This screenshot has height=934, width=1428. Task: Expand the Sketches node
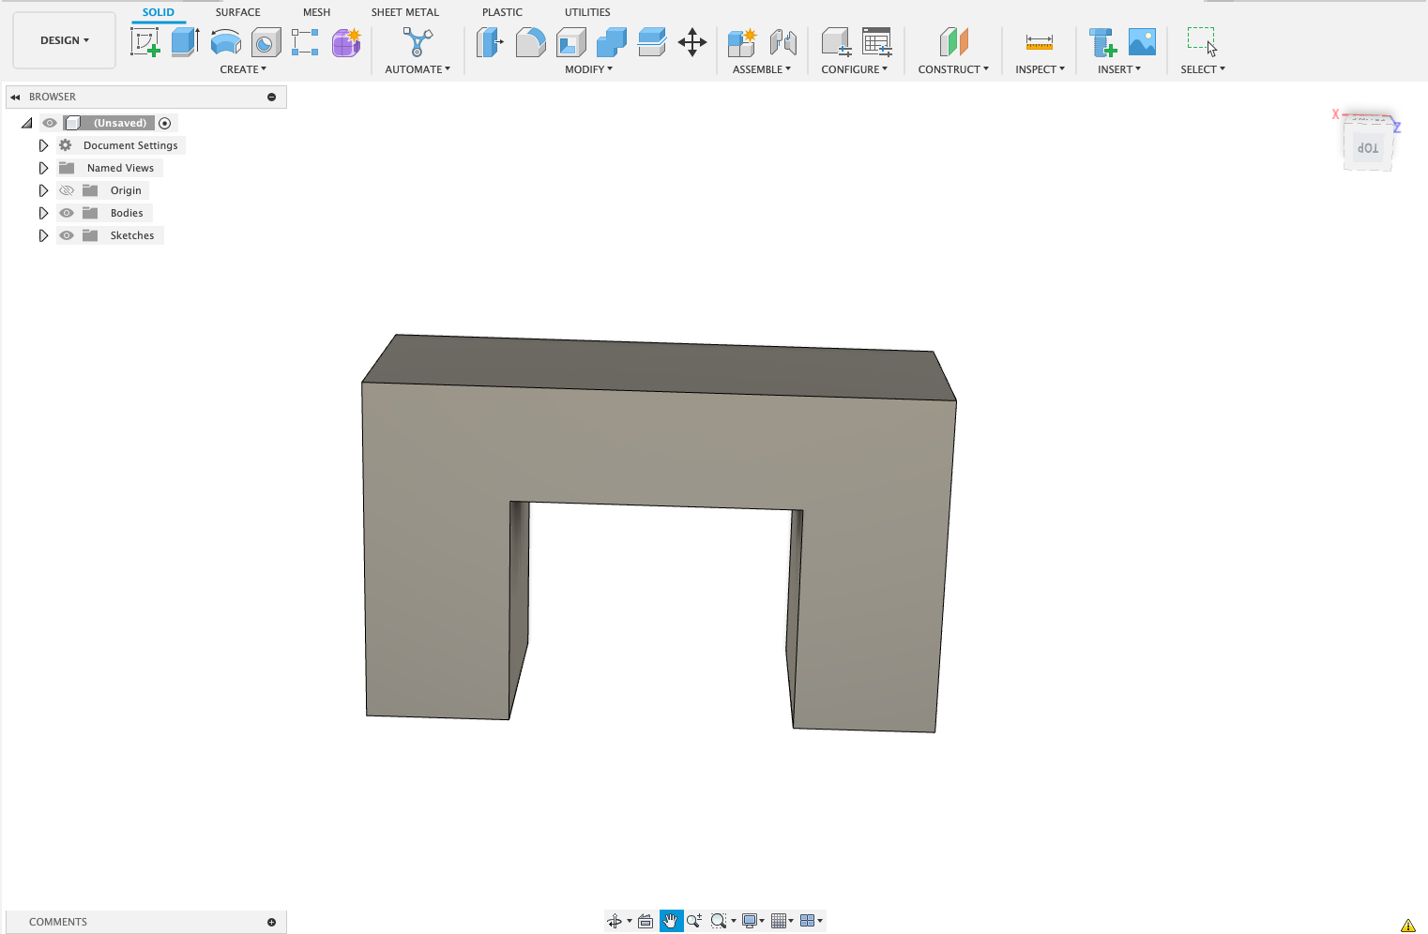[43, 235]
